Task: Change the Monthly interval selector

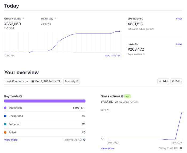Action: coord(72,81)
